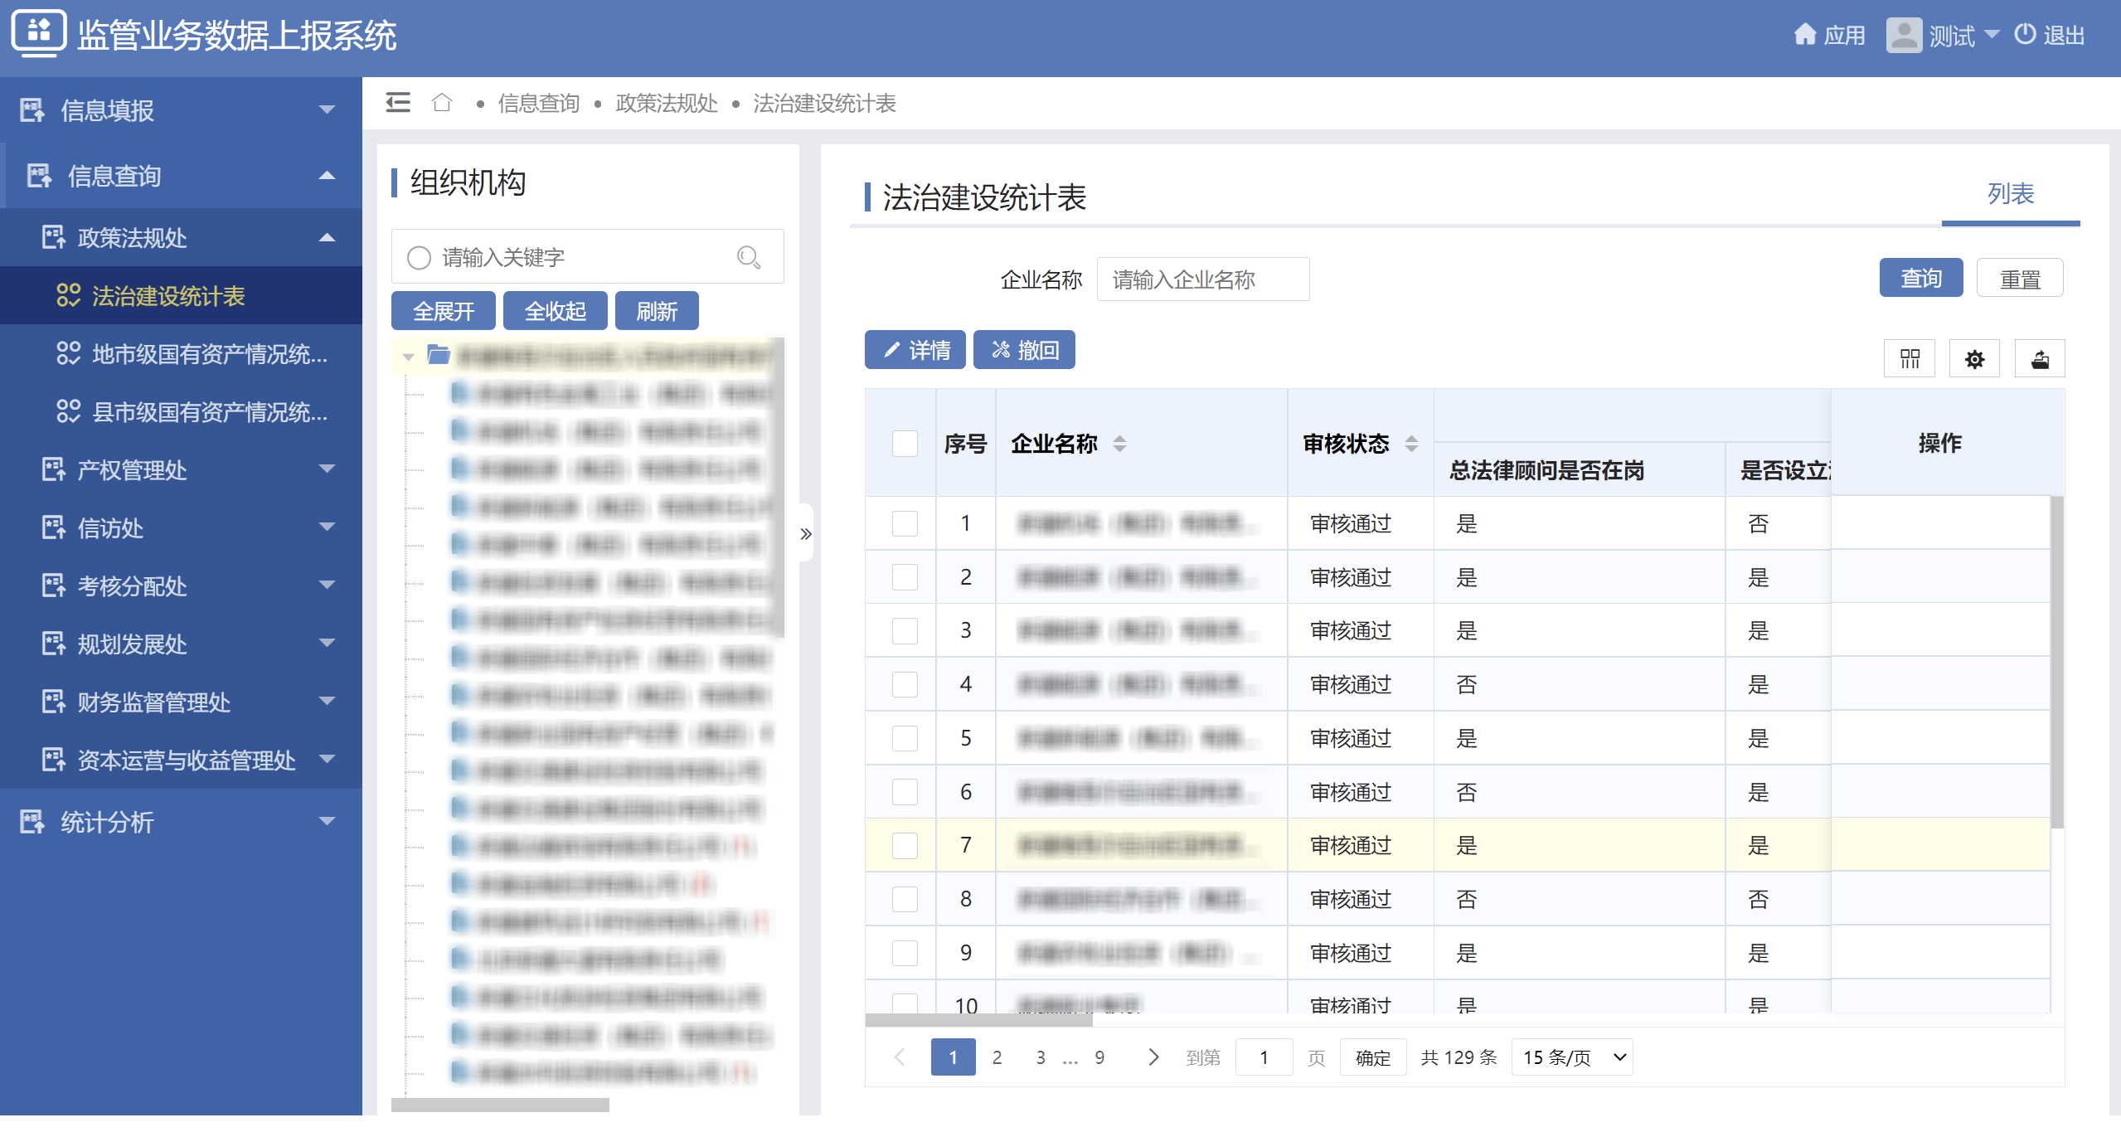Screen dimensions: 2121x1132
Task: Open the 15 条/页 page size dropdown
Action: [x=1572, y=1057]
